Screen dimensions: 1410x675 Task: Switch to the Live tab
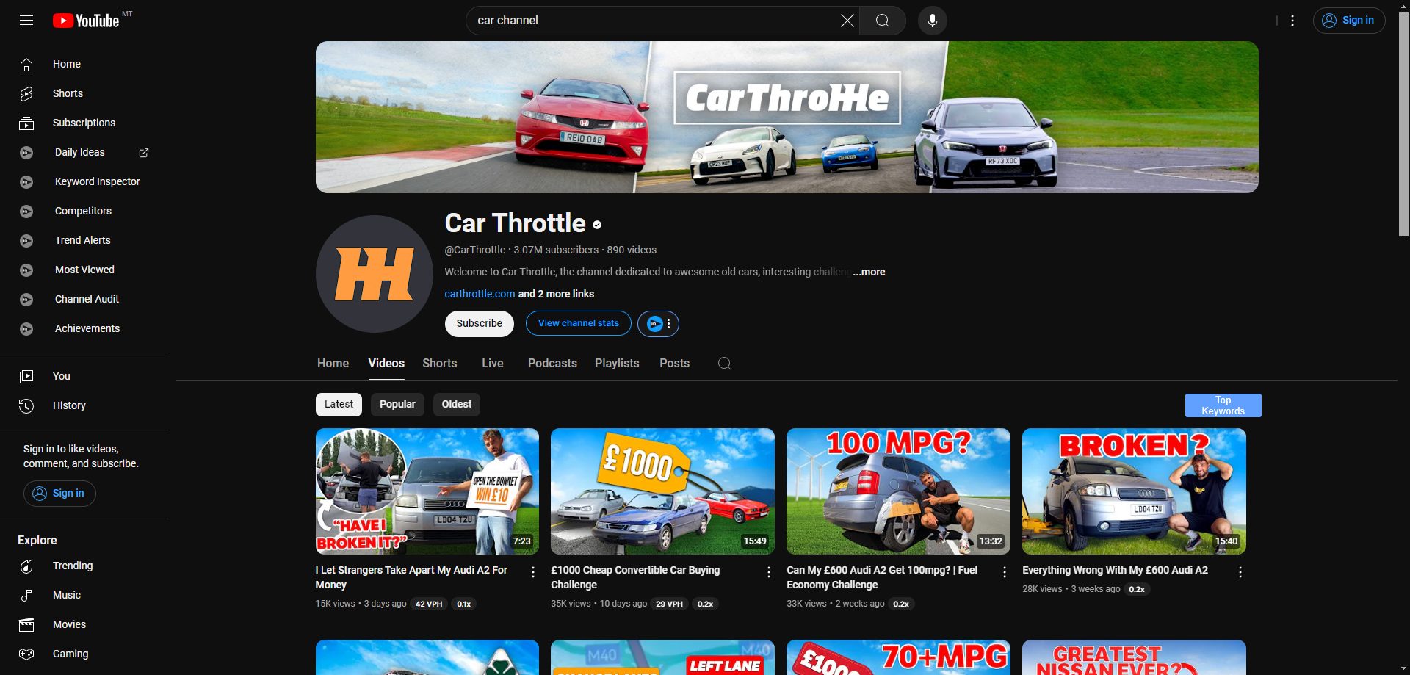click(493, 364)
